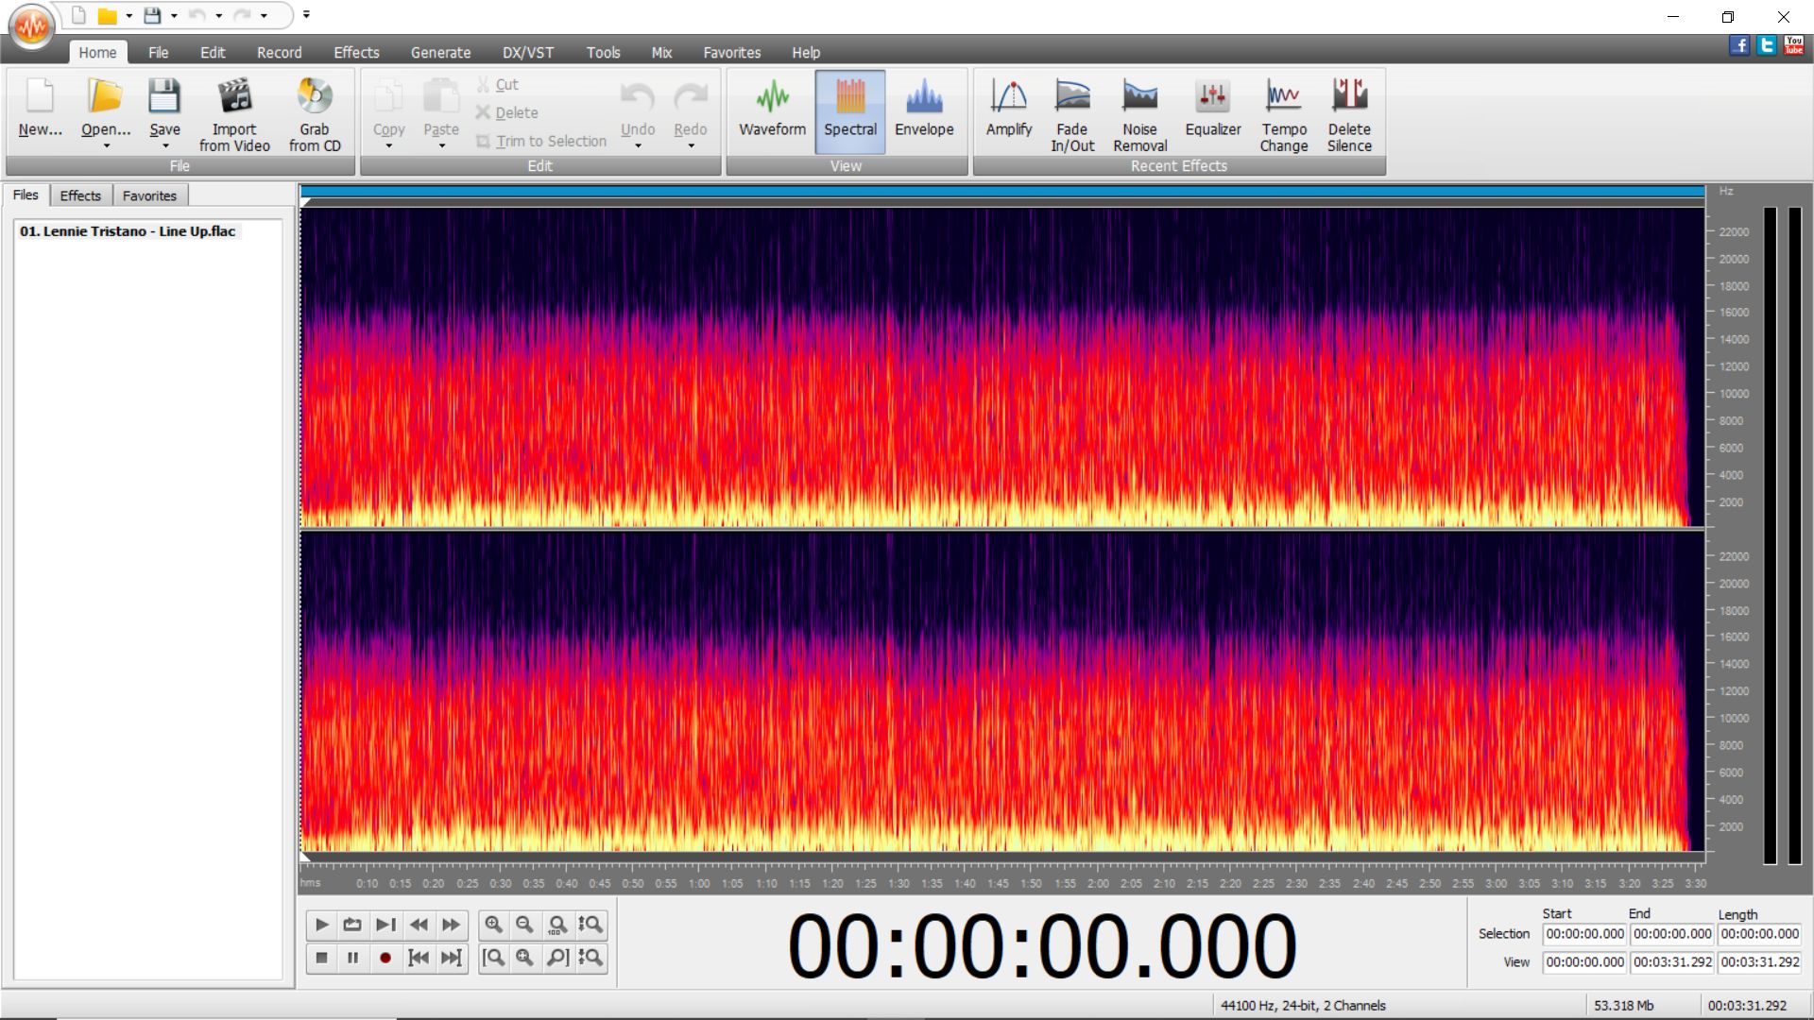The image size is (1814, 1020).
Task: Click play to end button
Action: (x=385, y=925)
